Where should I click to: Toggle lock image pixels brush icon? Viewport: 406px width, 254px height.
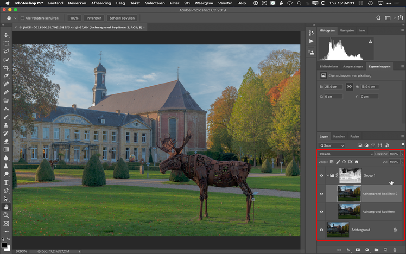(338, 162)
